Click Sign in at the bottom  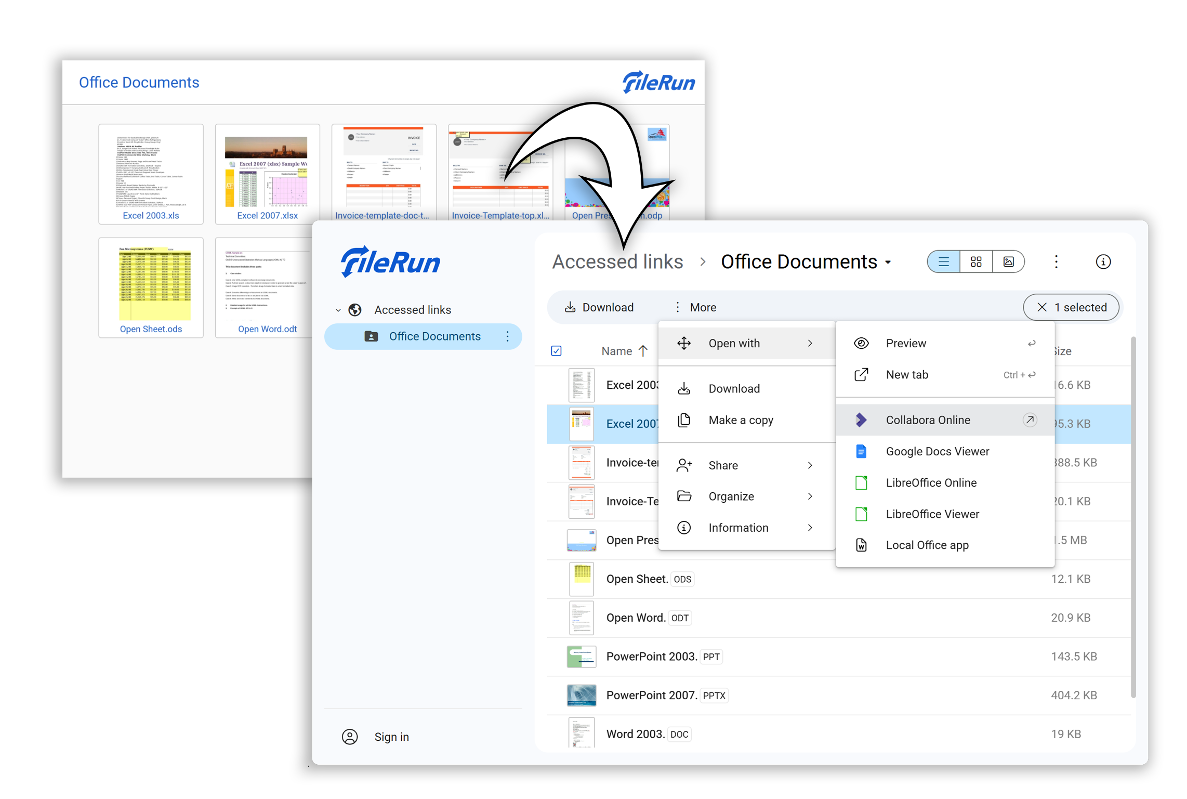[x=391, y=737]
